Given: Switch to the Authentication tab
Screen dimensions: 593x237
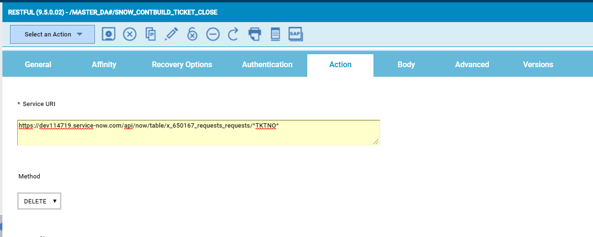Looking at the screenshot, I should (x=267, y=65).
